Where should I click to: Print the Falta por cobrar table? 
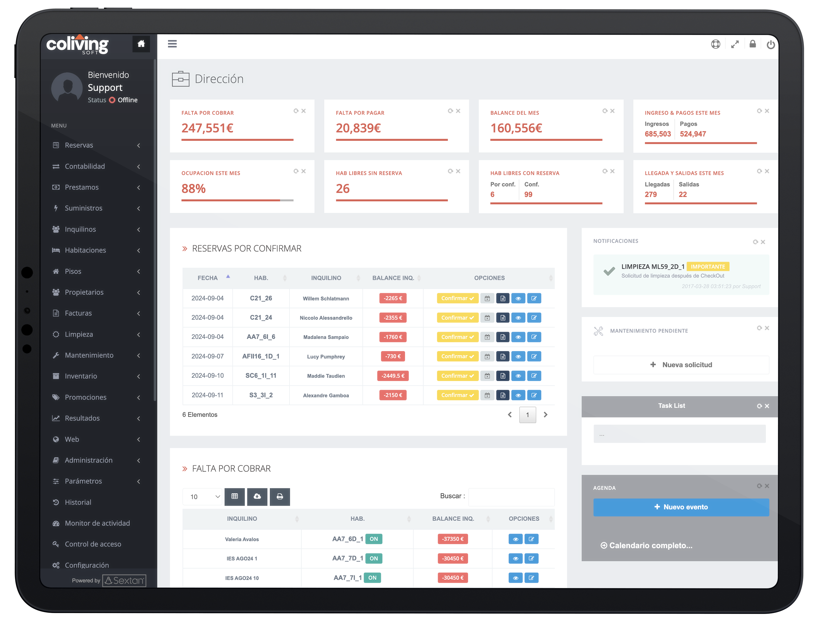click(280, 496)
